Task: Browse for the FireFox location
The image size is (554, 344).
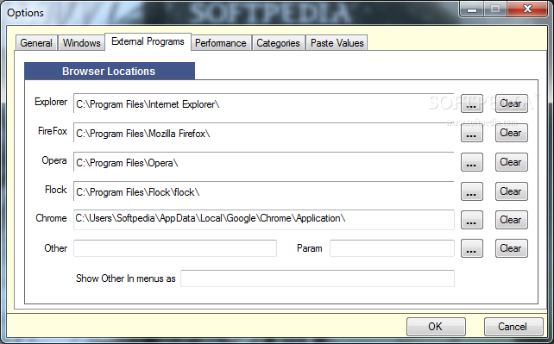Action: (x=472, y=133)
